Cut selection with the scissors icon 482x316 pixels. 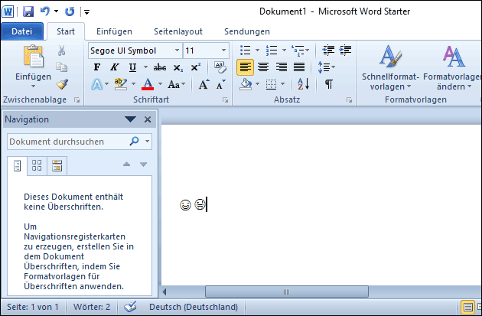62,50
